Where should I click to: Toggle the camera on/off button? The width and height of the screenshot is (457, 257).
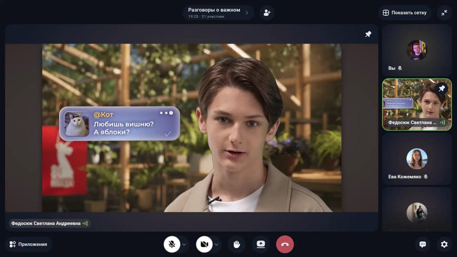(204, 244)
